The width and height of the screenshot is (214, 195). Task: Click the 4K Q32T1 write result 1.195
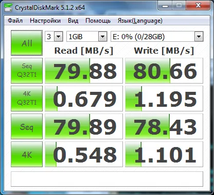pos(164,99)
